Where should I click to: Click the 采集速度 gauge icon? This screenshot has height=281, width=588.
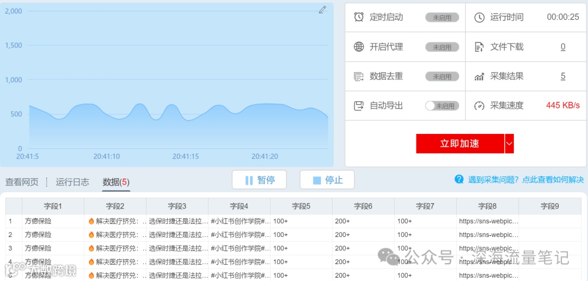[x=479, y=106]
